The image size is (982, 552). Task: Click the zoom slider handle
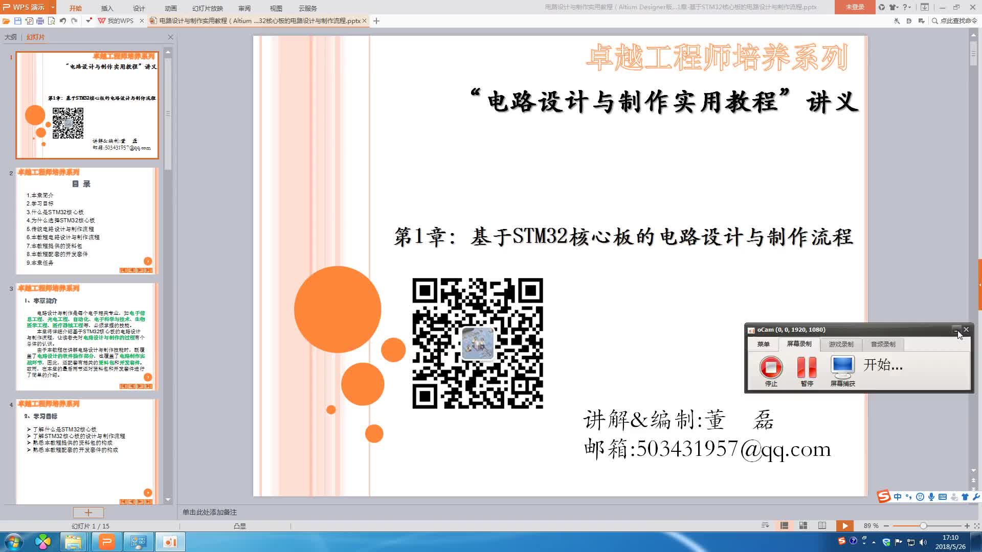pyautogui.click(x=923, y=526)
